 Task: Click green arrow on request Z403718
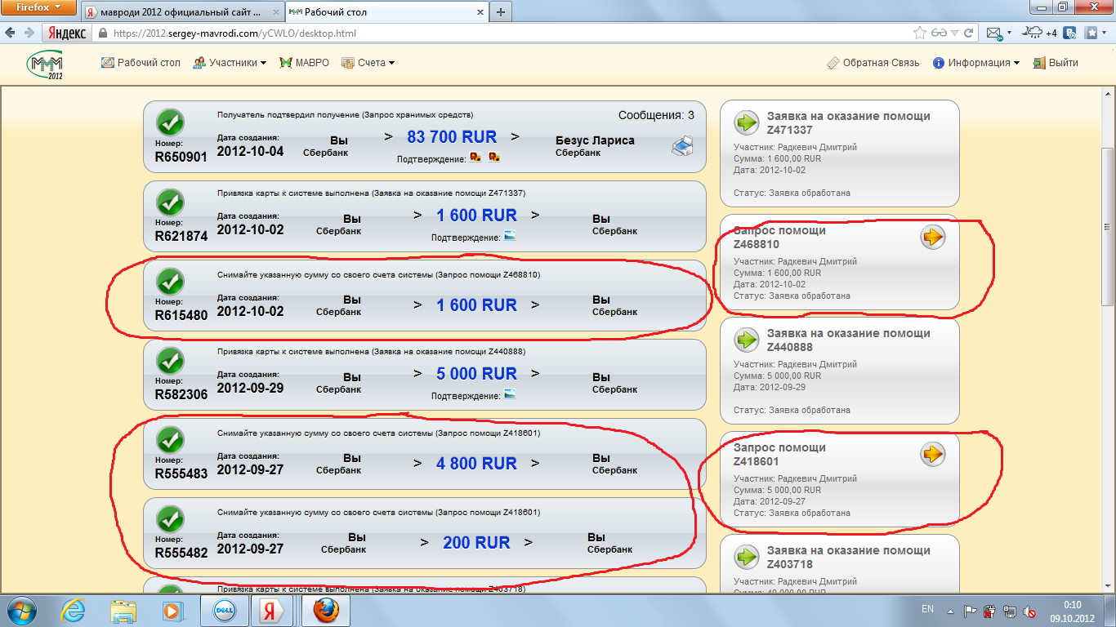click(747, 558)
